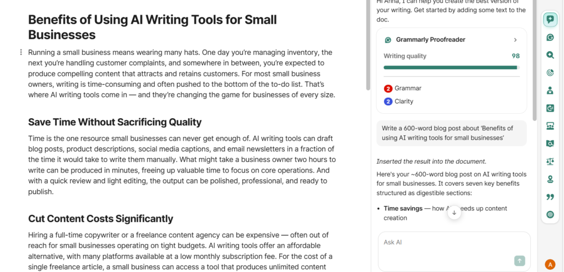The height and width of the screenshot is (272, 564).
Task: Click the 'Cut Content Costs Significantly' heading
Action: [100, 219]
